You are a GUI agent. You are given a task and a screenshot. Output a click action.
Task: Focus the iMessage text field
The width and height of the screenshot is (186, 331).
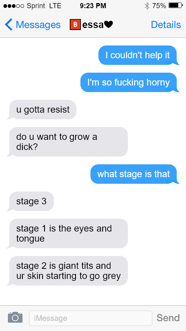(x=91, y=318)
